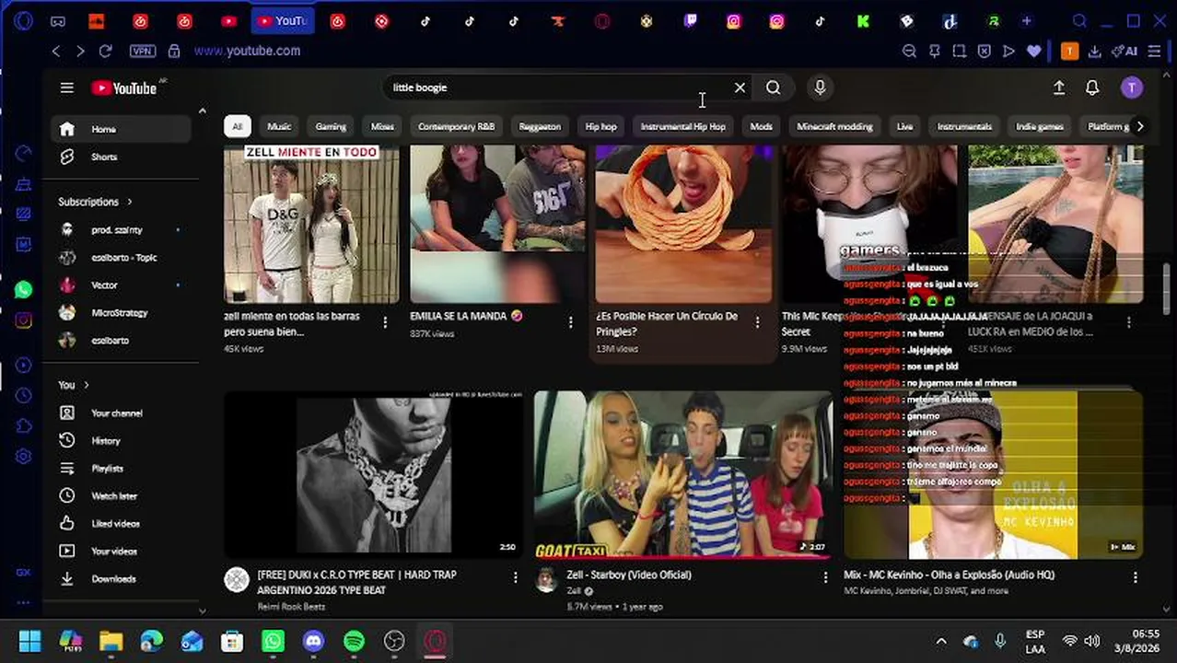
Task: Open the purple T account avatar menu
Action: (1132, 87)
